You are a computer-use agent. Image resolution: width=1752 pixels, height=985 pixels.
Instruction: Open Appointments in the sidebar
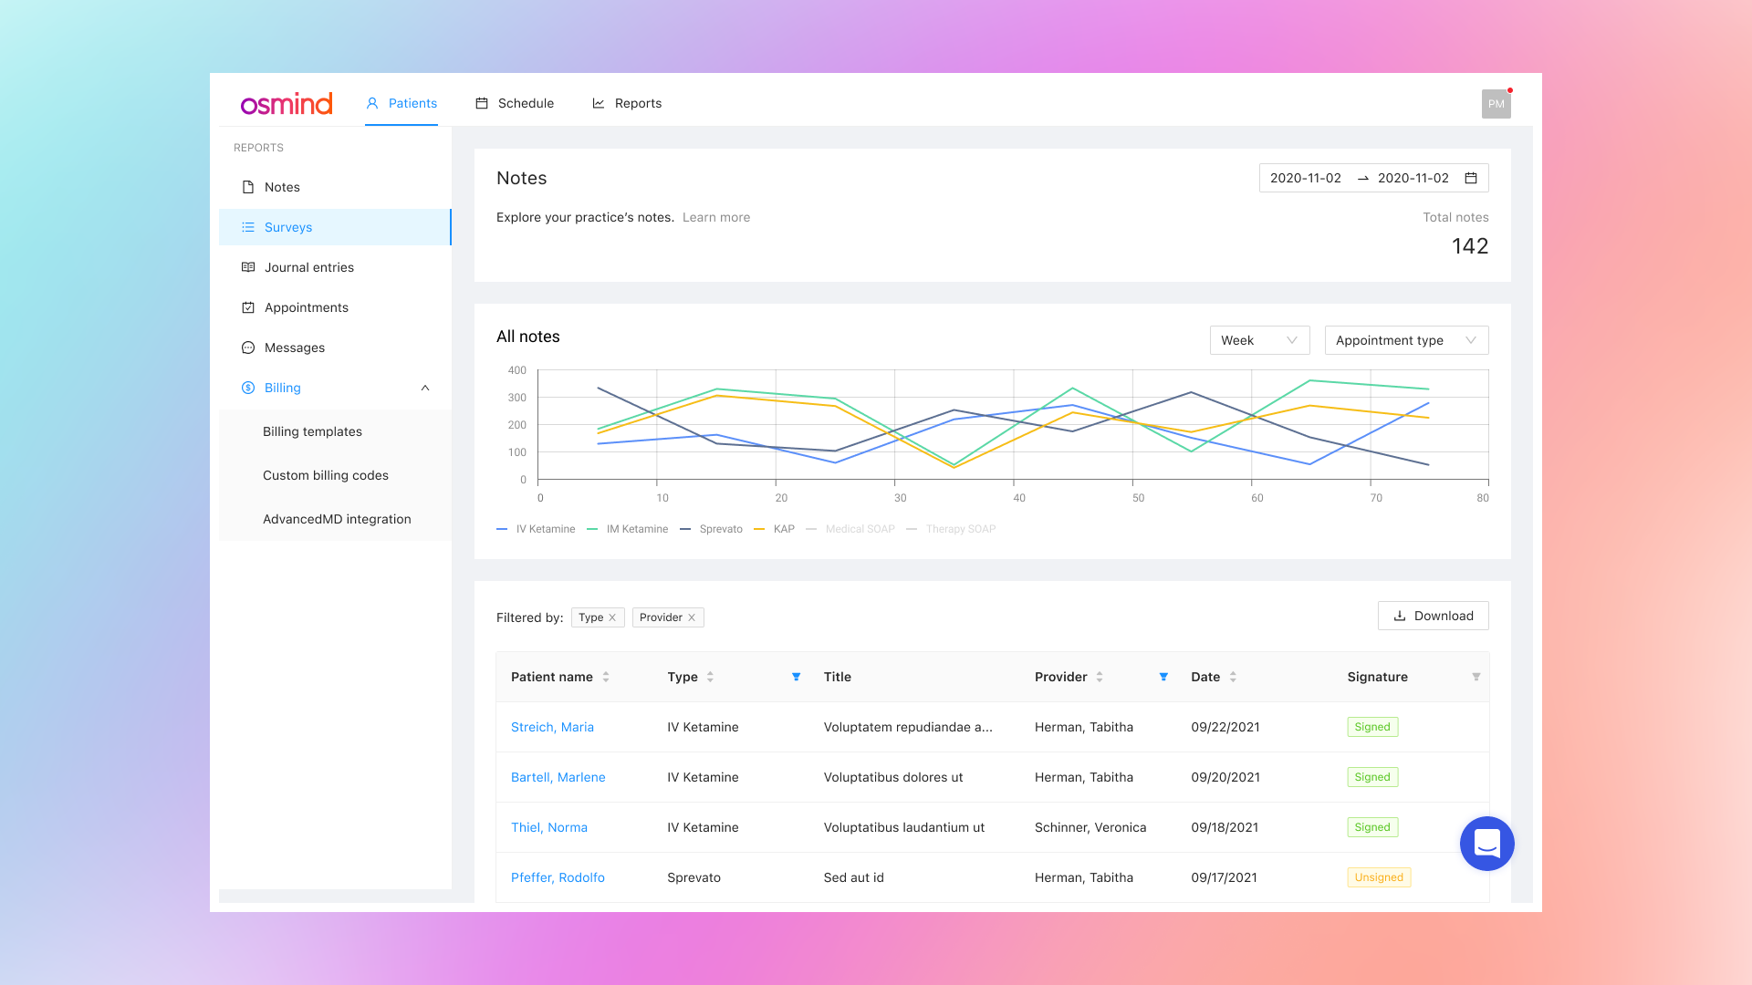[335, 307]
